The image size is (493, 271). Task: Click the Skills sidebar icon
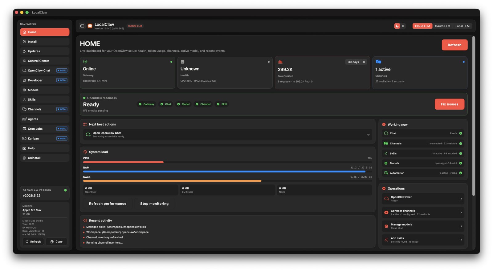24,100
